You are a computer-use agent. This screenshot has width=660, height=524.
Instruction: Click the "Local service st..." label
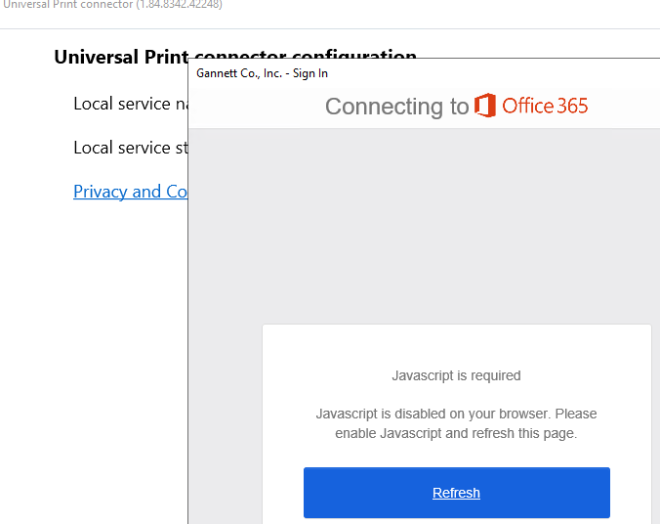(x=131, y=148)
